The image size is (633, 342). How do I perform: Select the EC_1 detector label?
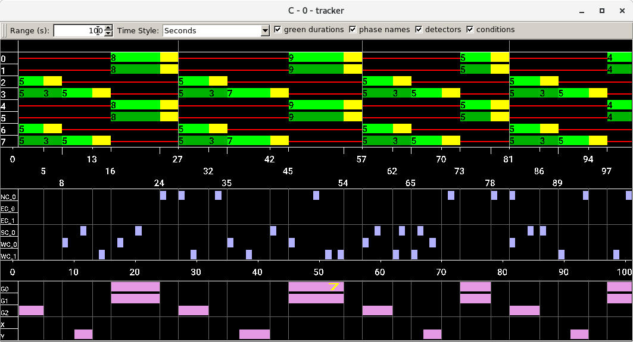(x=8, y=221)
